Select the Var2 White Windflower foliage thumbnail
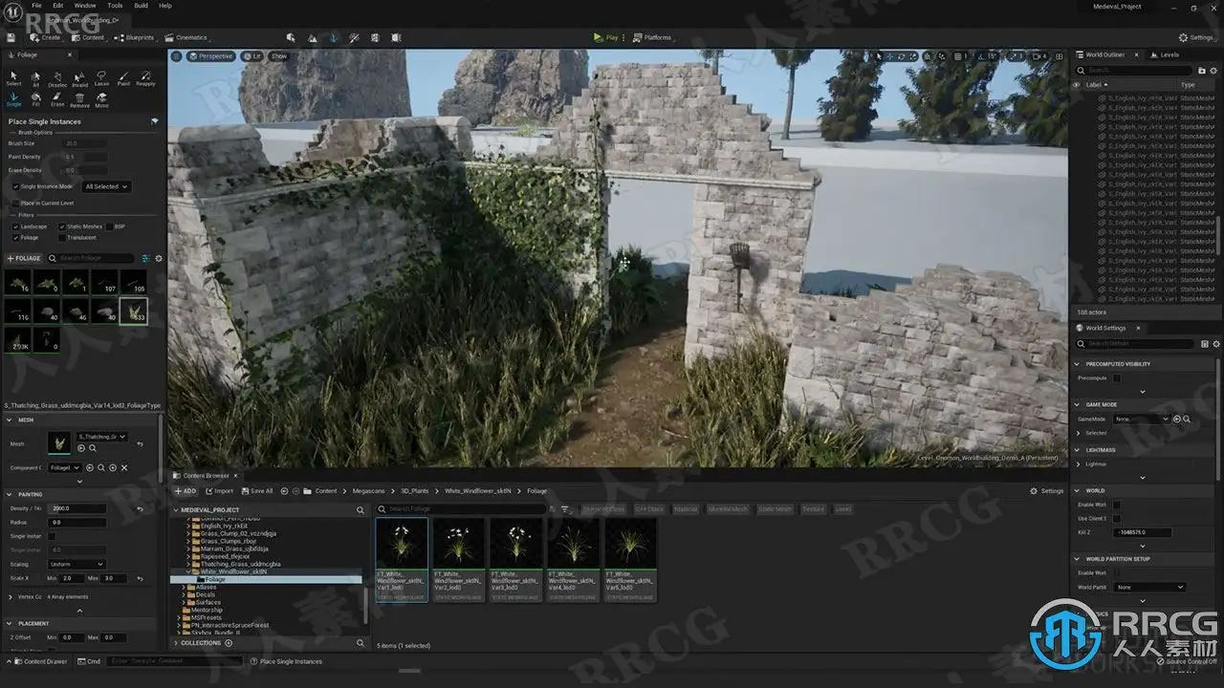Viewport: 1224px width, 688px height. pos(459,560)
